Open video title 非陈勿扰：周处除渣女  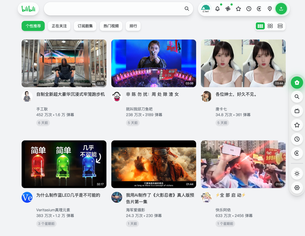[152, 94]
